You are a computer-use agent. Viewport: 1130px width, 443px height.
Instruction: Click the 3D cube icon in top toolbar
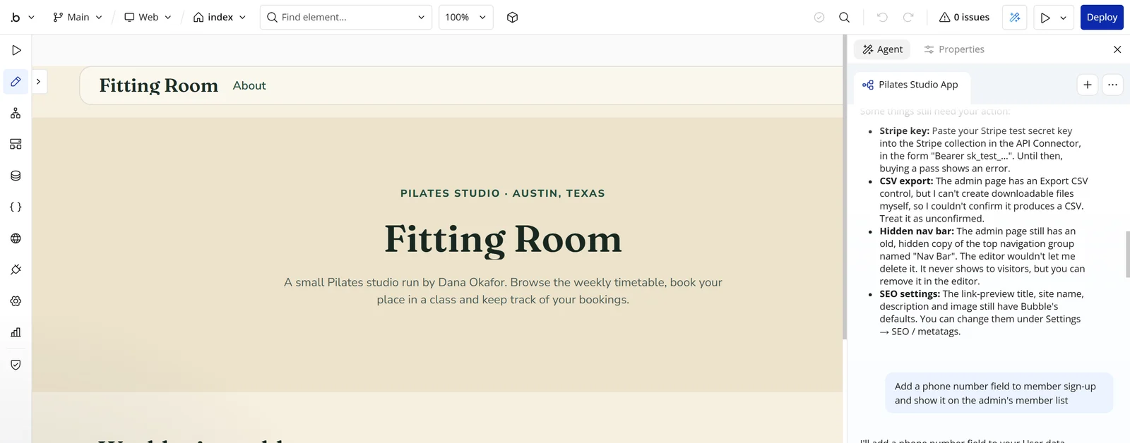[513, 17]
